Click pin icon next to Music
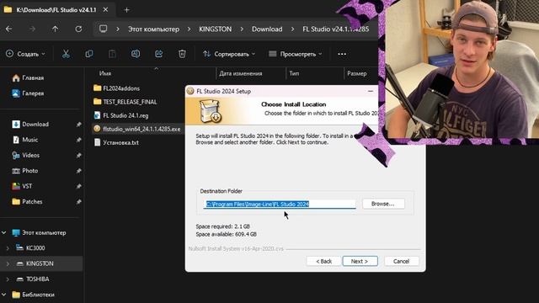Image resolution: width=539 pixels, height=303 pixels. (78, 140)
